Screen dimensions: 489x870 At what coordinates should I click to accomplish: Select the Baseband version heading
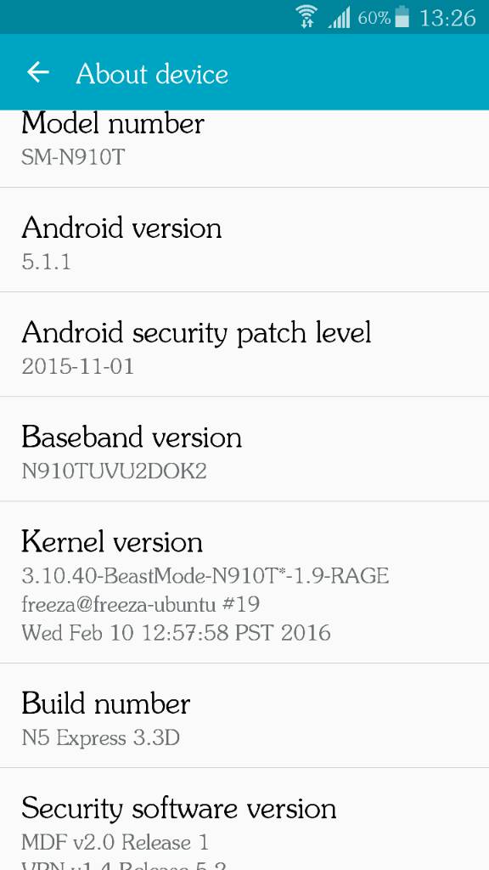tap(132, 438)
